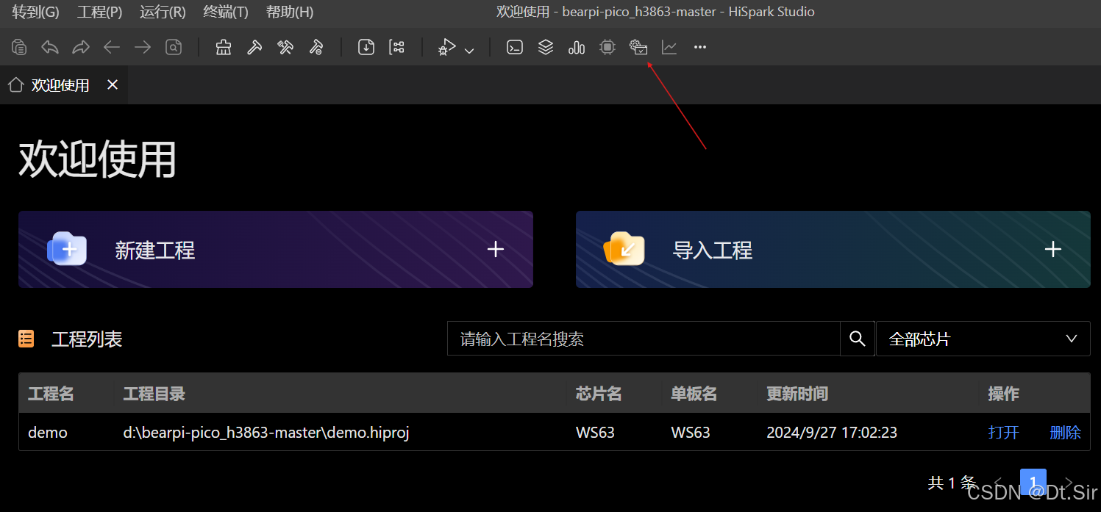The width and height of the screenshot is (1101, 512).
Task: Navigate forward with right arrow icon
Action: [143, 48]
